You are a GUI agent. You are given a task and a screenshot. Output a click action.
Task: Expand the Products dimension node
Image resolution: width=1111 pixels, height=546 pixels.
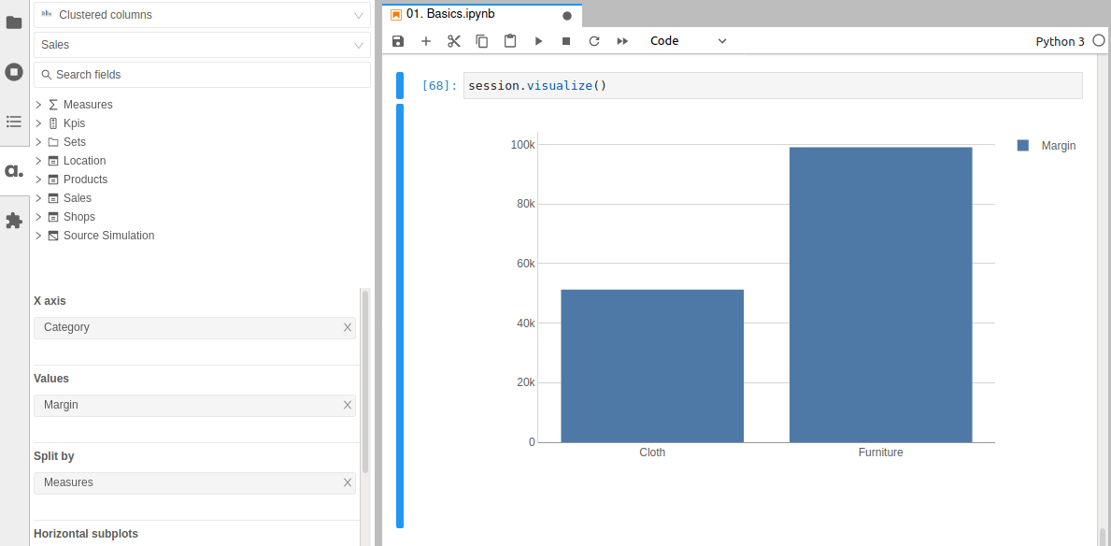(x=38, y=180)
